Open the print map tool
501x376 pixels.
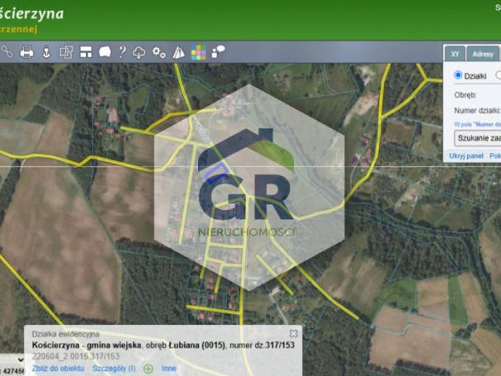[26, 52]
